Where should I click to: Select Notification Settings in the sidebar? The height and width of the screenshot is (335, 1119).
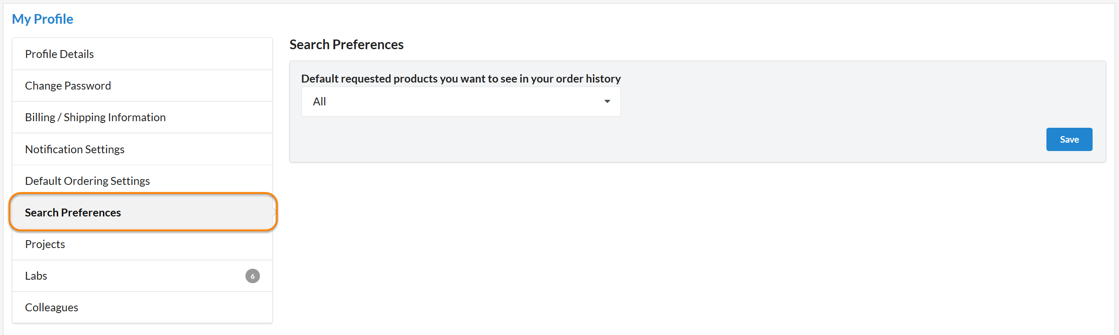[75, 149]
